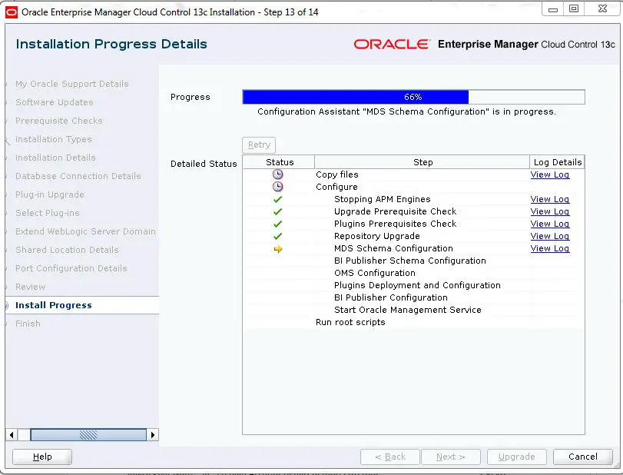Open View Log for Copy files
The image size is (623, 475).
coord(550,174)
